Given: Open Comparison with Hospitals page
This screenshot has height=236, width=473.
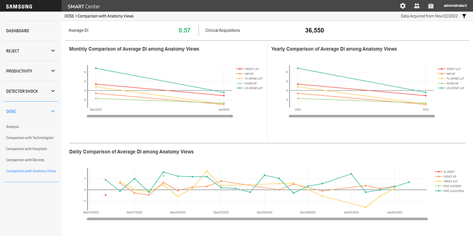Looking at the screenshot, I should pyautogui.click(x=26, y=149).
